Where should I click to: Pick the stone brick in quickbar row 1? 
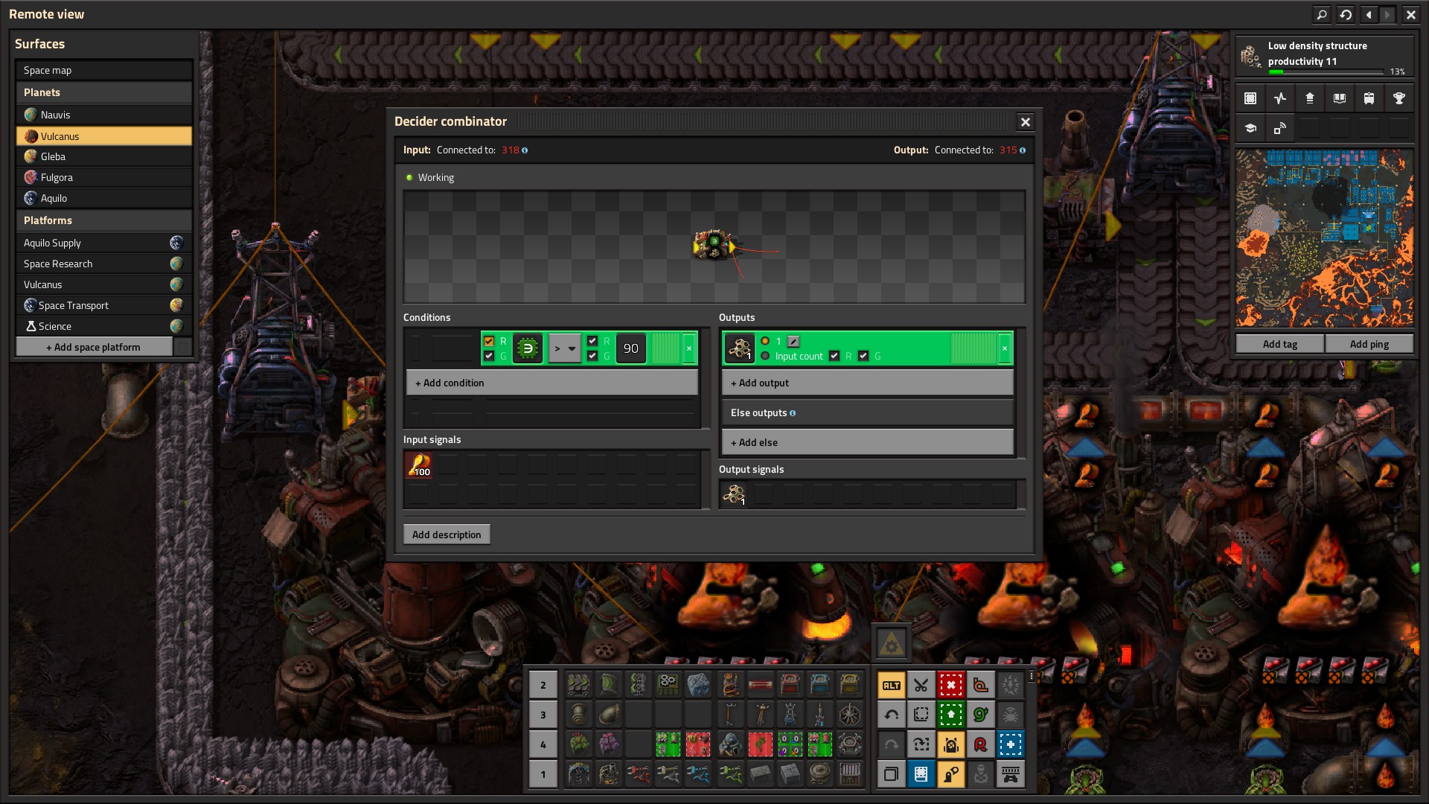tap(760, 774)
